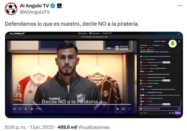
Task: Open the chat users list icon
Action: click(179, 41)
